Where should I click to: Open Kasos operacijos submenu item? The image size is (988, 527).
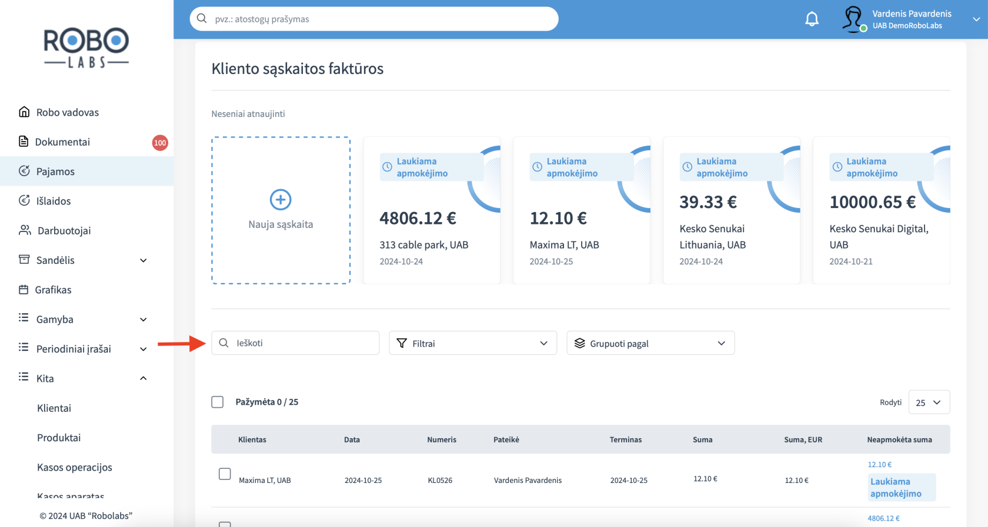pos(75,467)
